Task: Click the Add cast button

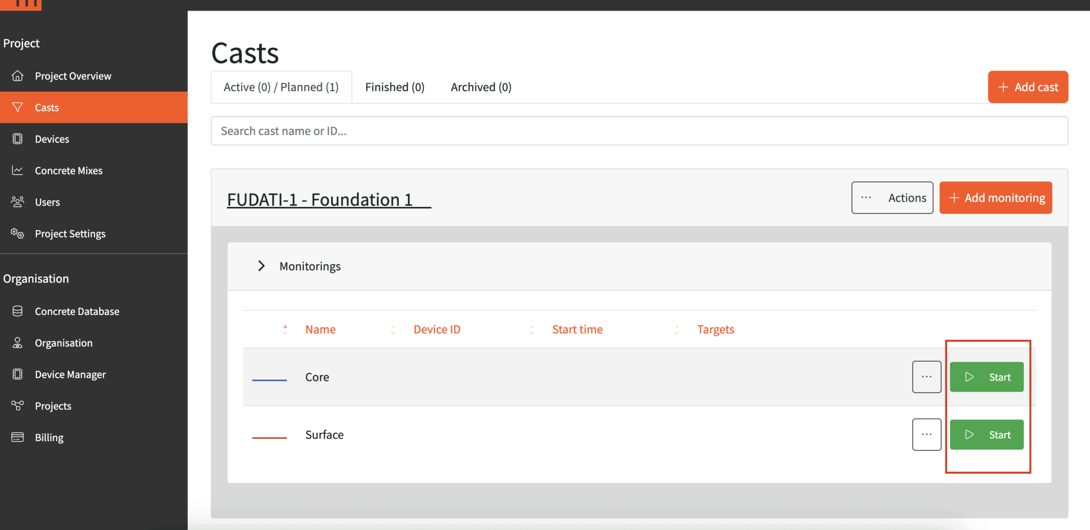Action: coord(1028,87)
